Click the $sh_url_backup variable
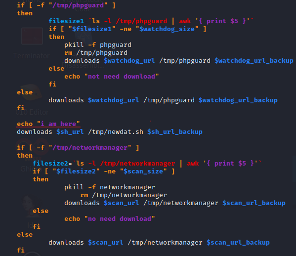296x256 pixels. (x=175, y=132)
